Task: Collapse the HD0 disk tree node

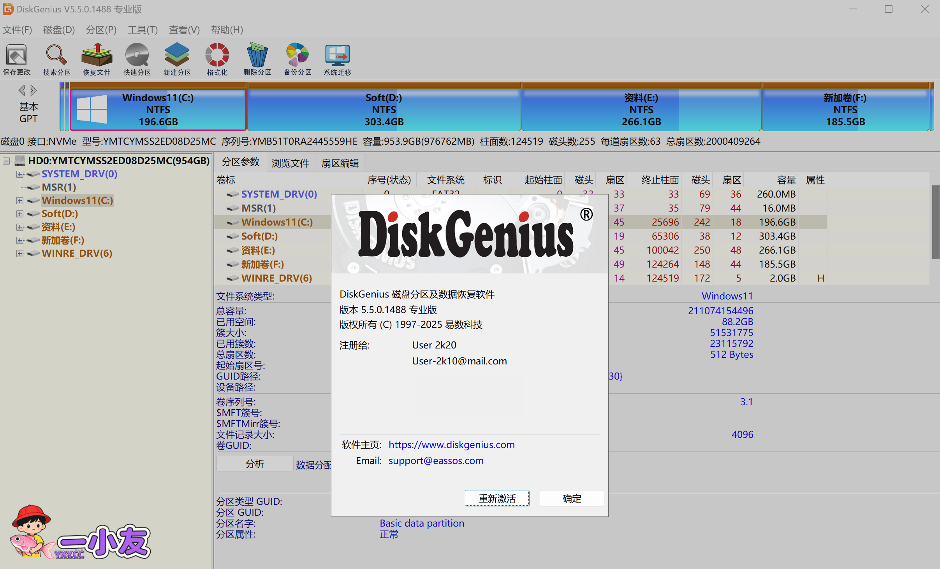Action: point(6,161)
